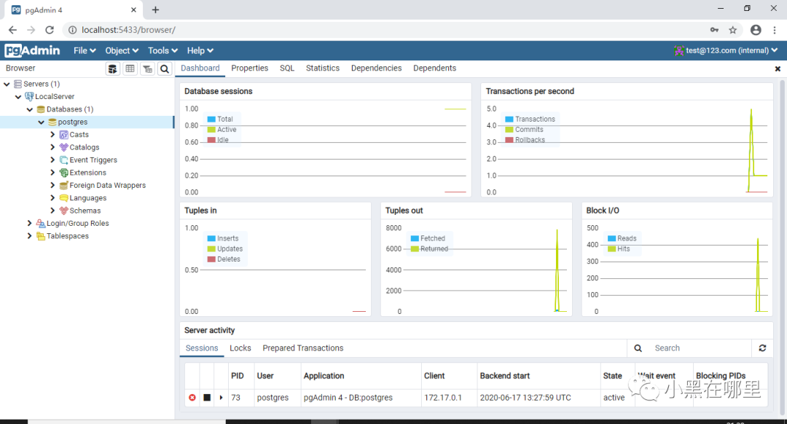This screenshot has width=787, height=424.
Task: Sort sessions by Backend start header
Action: click(505, 376)
